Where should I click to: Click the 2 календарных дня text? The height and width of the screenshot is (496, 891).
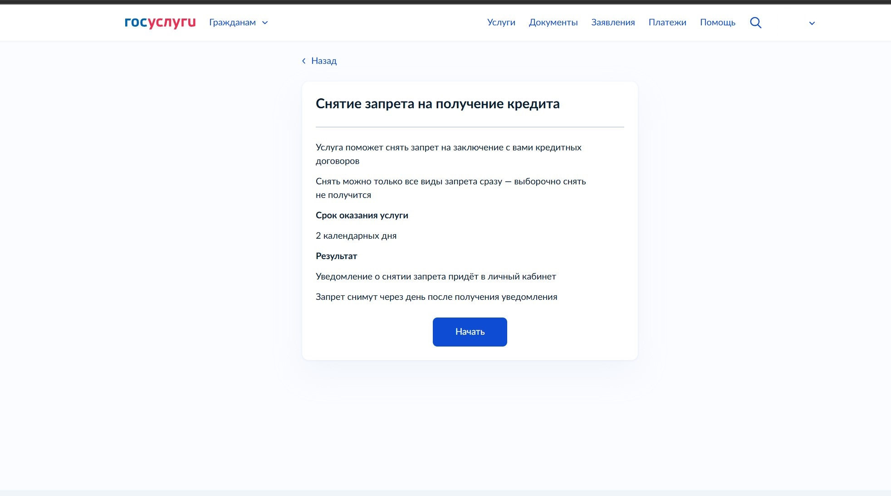point(356,236)
